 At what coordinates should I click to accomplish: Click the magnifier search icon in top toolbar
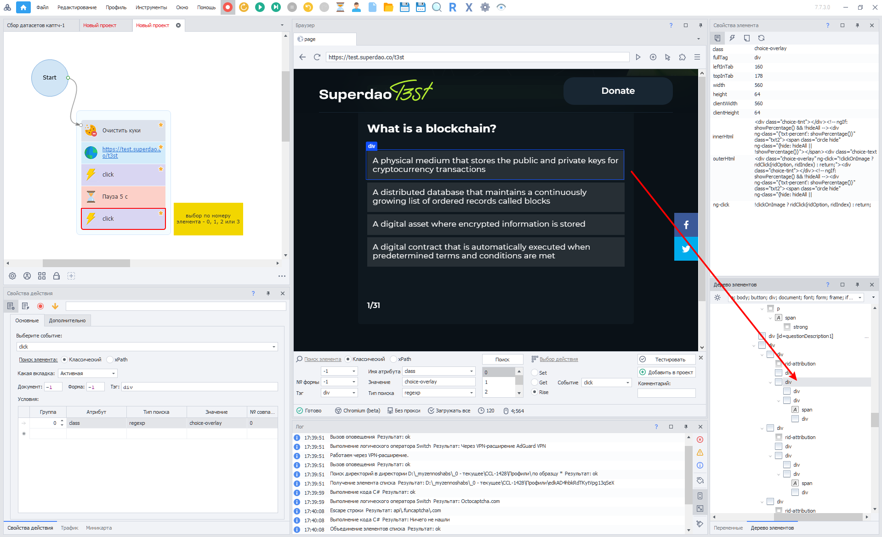(437, 7)
